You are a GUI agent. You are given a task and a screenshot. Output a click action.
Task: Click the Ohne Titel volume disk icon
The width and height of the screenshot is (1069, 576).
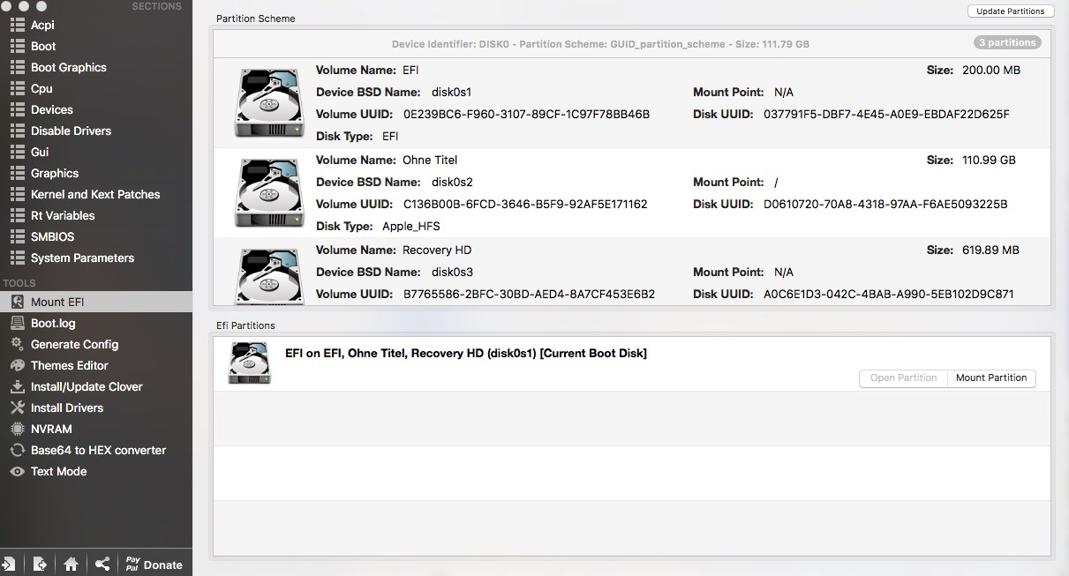[269, 193]
